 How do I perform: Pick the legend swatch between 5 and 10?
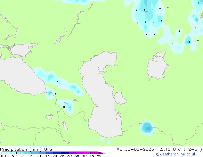point(35,153)
